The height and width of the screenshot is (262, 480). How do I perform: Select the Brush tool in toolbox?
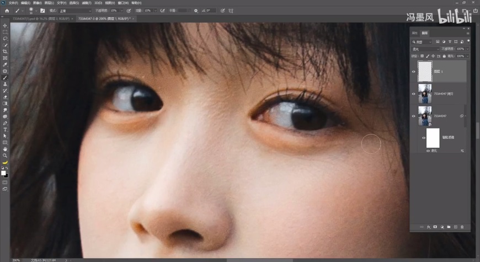pyautogui.click(x=5, y=77)
